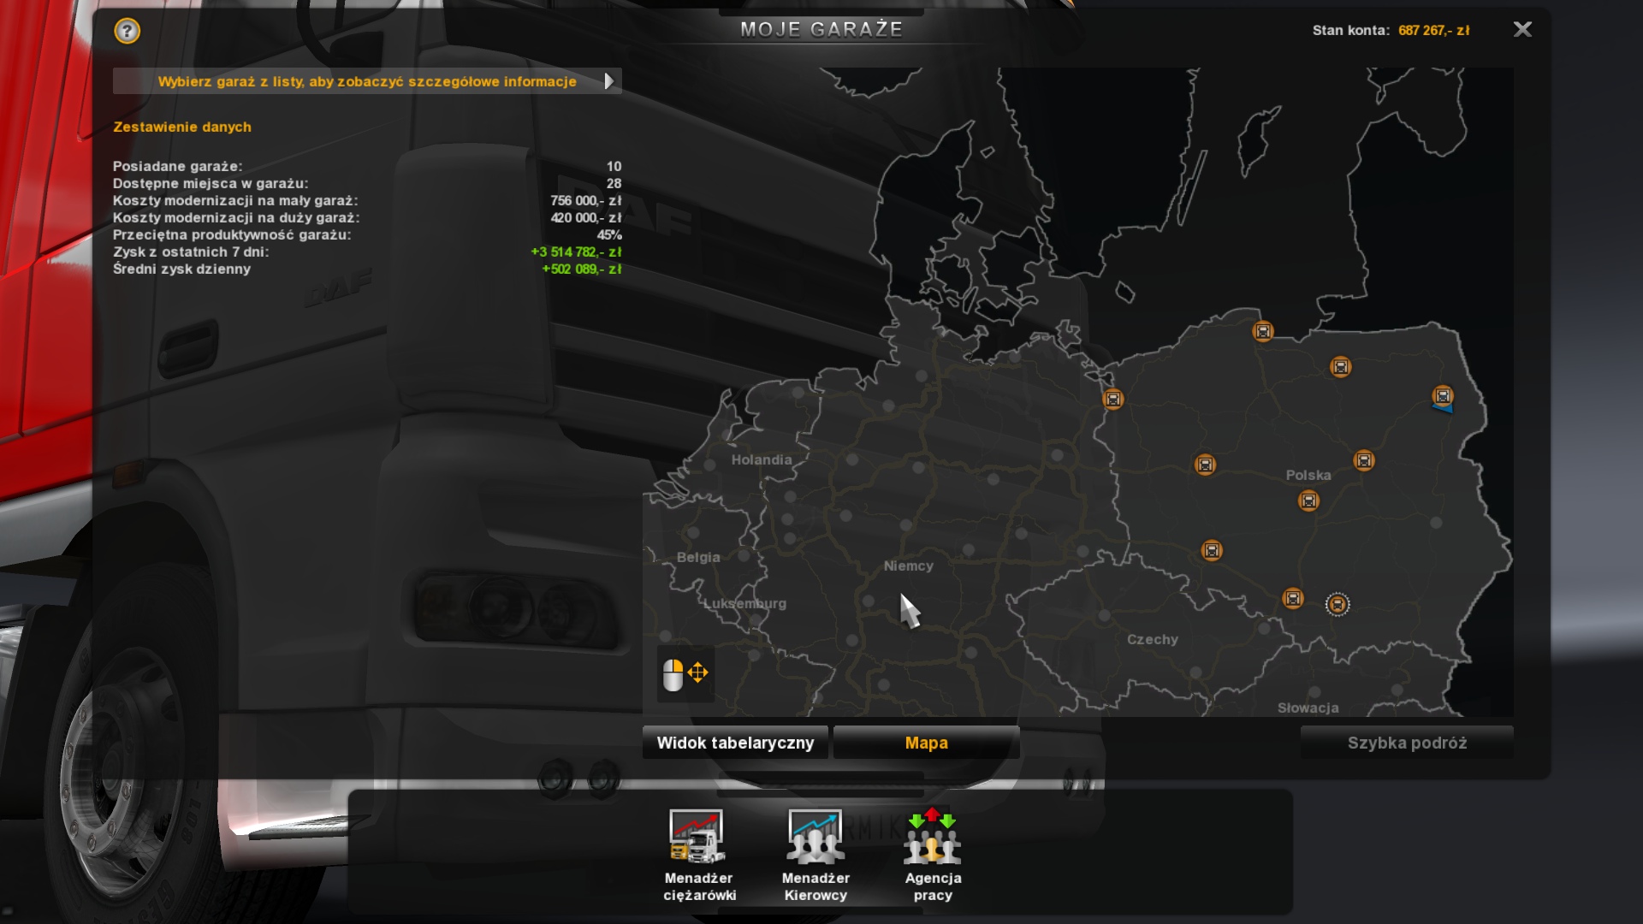Switch to Widok tabelaryczny view
Viewport: 1643px width, 924px height.
point(735,743)
